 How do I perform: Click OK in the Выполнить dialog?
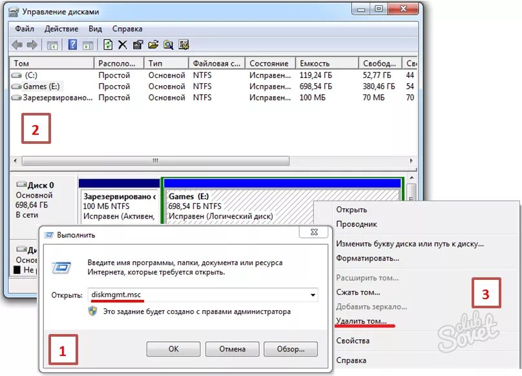[173, 349]
